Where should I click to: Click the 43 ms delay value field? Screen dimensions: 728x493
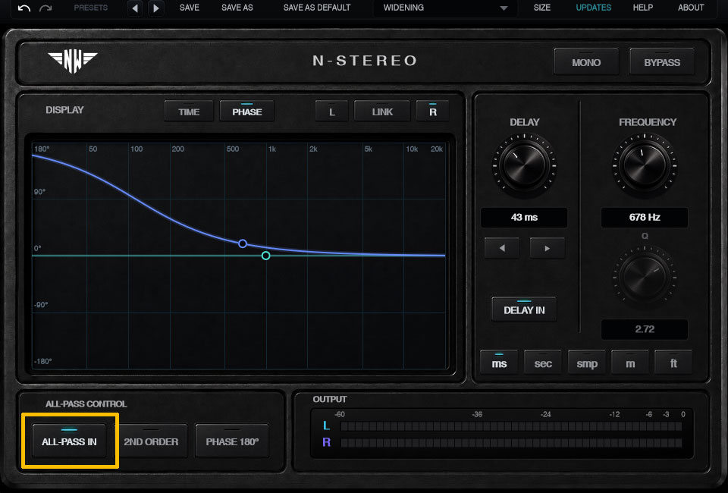pos(524,217)
